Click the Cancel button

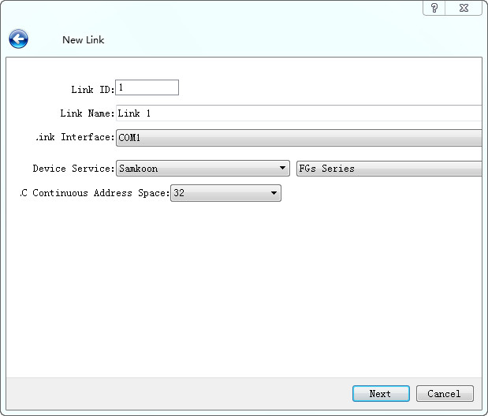click(445, 394)
